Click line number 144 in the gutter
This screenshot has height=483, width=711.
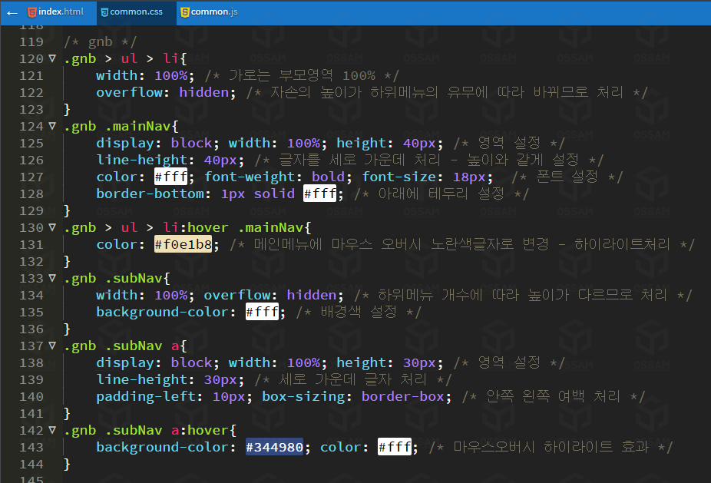(31, 464)
